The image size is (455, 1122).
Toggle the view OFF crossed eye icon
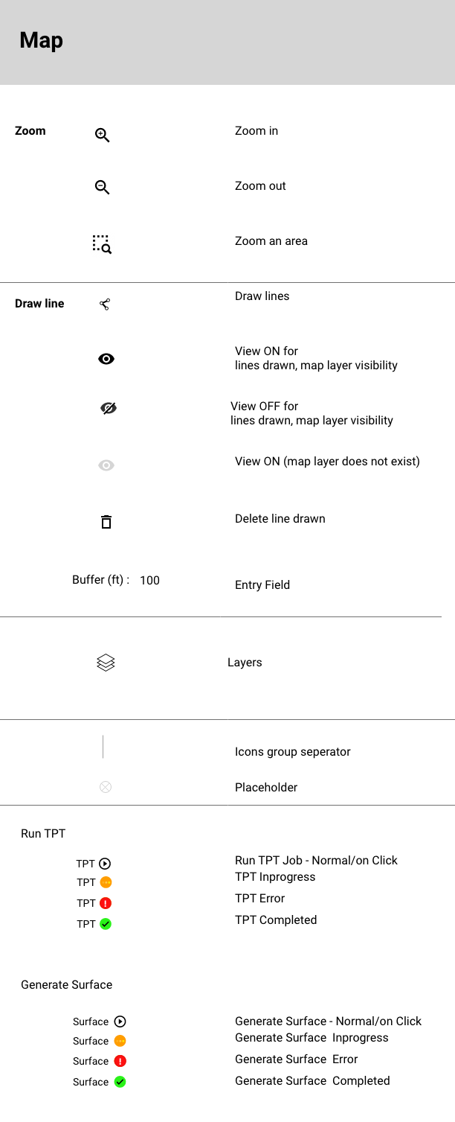tap(109, 408)
